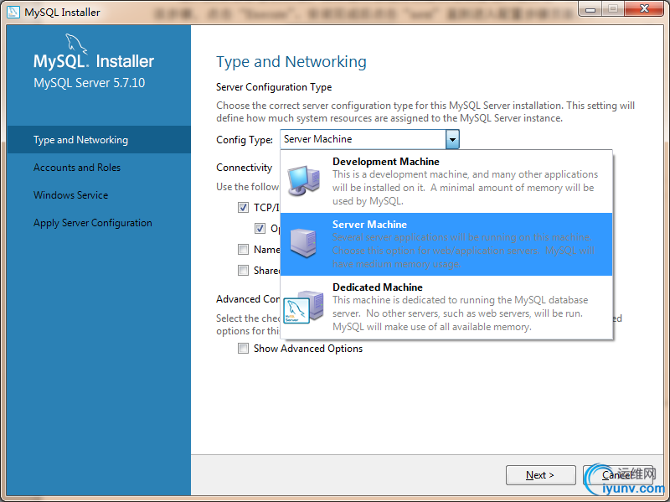Click the MySQL Installer title bar icon
Viewport: 670px width, 502px height.
pos(13,12)
